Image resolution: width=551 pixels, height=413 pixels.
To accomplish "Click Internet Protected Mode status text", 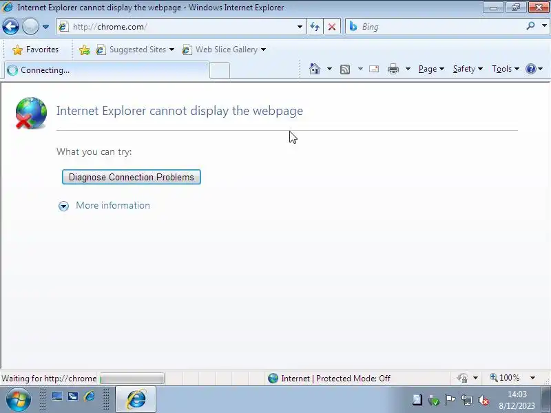I will (x=335, y=379).
